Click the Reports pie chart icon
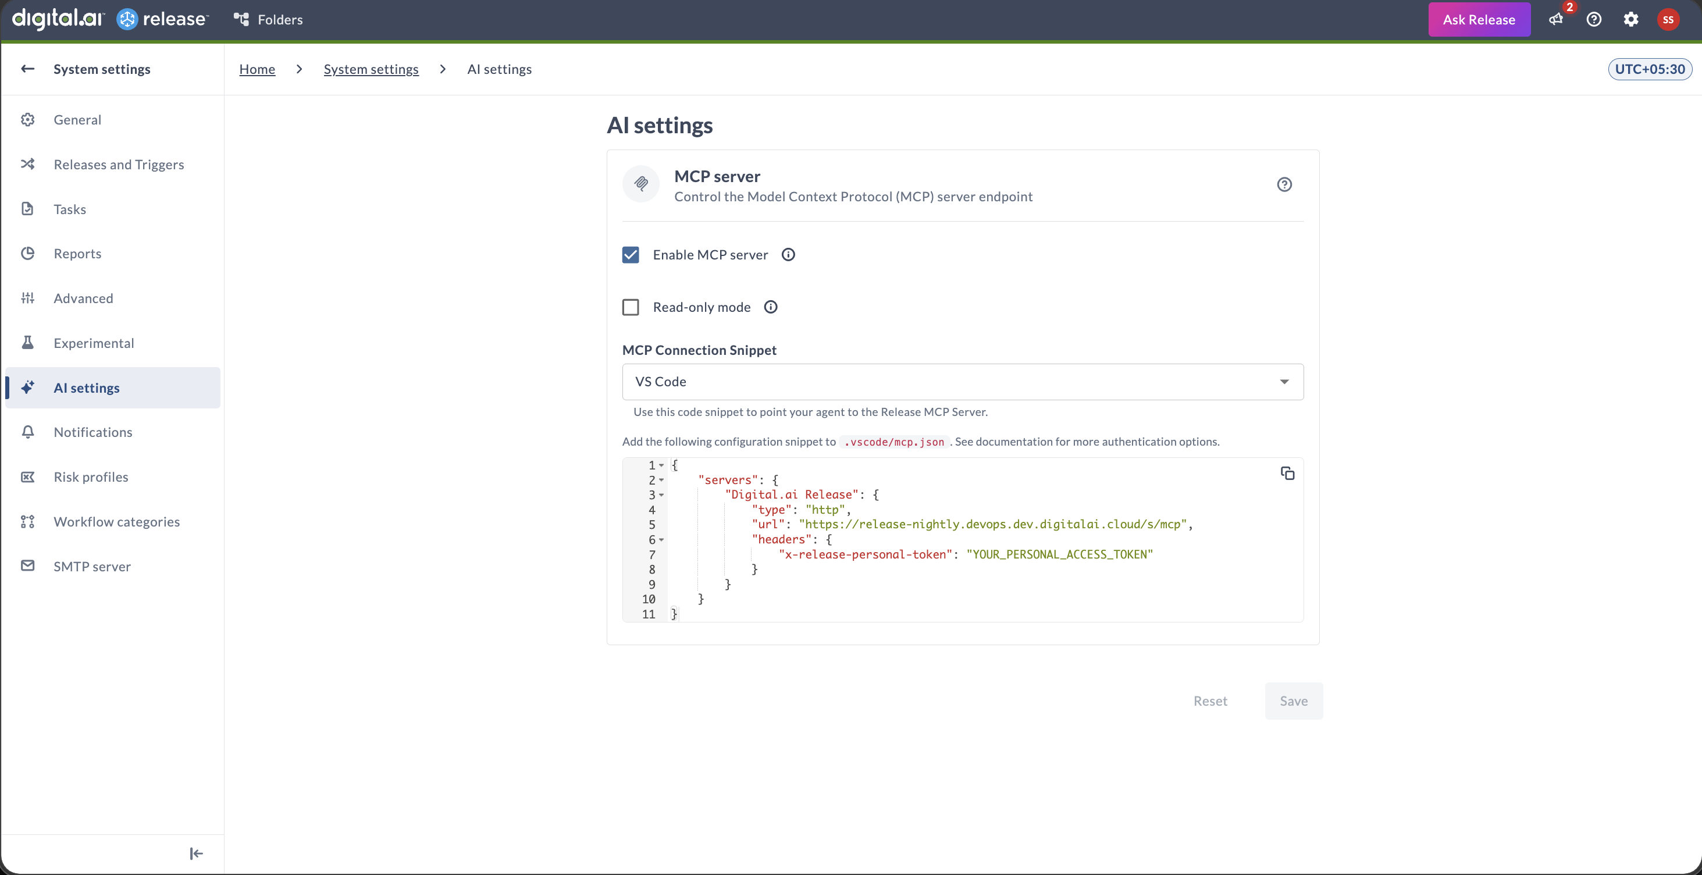1702x875 pixels. point(28,253)
